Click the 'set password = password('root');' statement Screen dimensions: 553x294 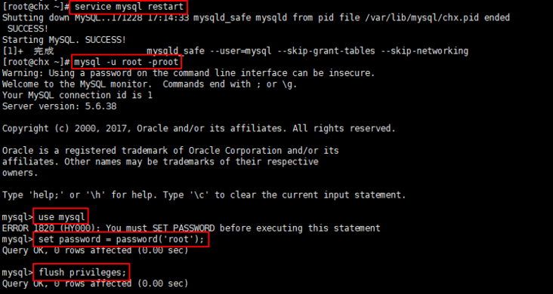121,240
